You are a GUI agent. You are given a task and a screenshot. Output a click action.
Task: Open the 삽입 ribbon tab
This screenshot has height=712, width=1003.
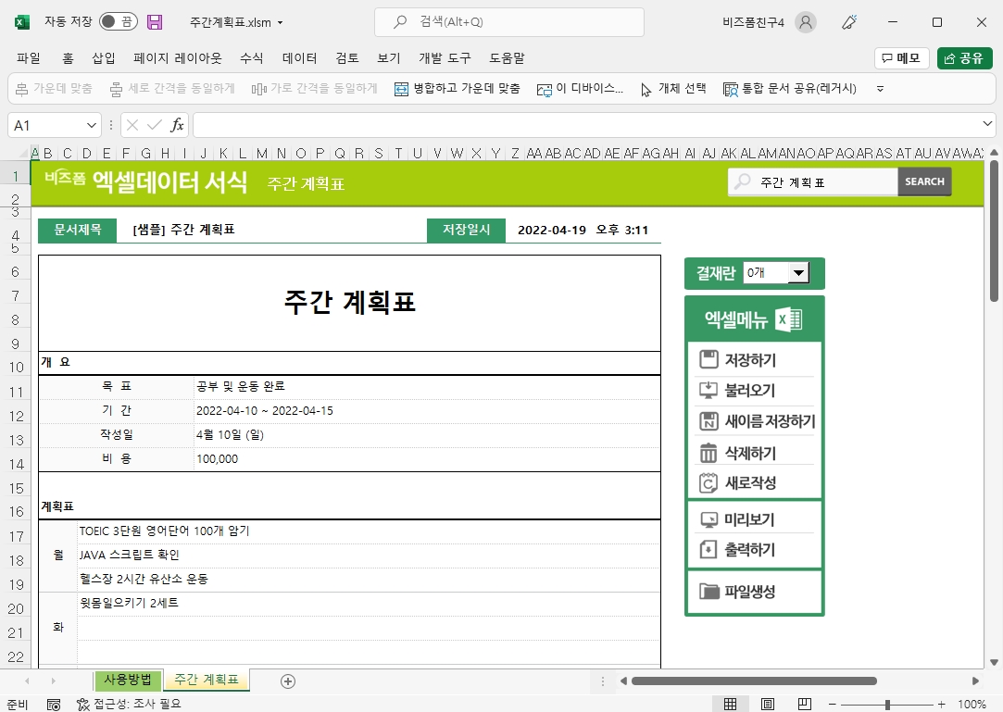click(104, 58)
